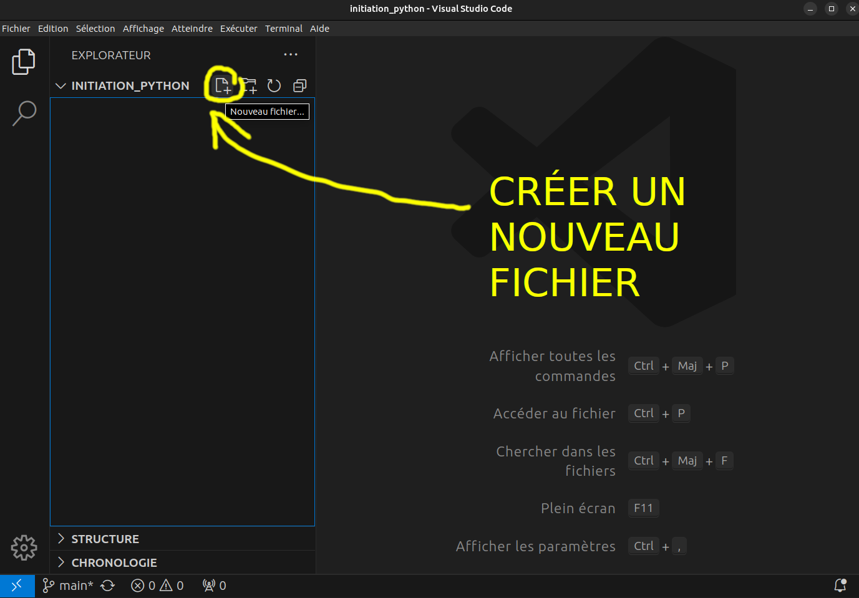
Task: Open the Aide menu
Action: (320, 29)
